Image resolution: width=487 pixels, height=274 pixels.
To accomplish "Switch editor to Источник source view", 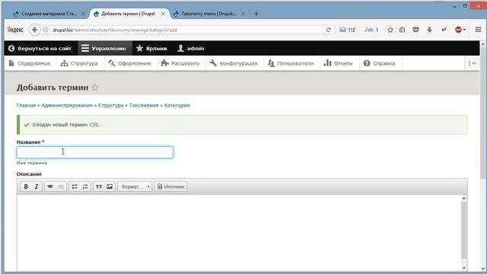I will tap(170, 186).
